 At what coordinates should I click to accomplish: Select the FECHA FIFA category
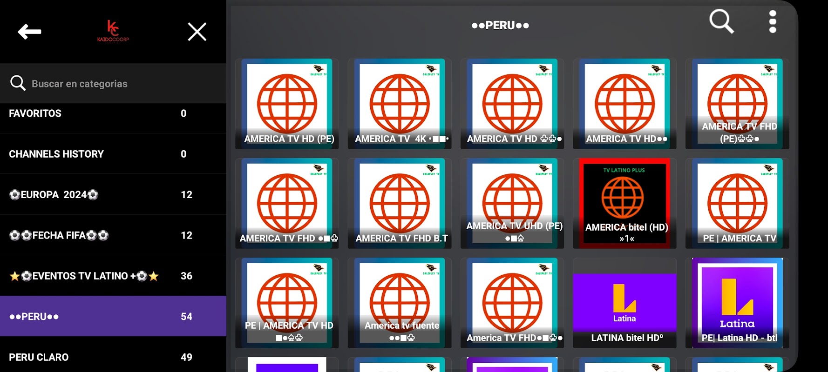[x=113, y=235]
